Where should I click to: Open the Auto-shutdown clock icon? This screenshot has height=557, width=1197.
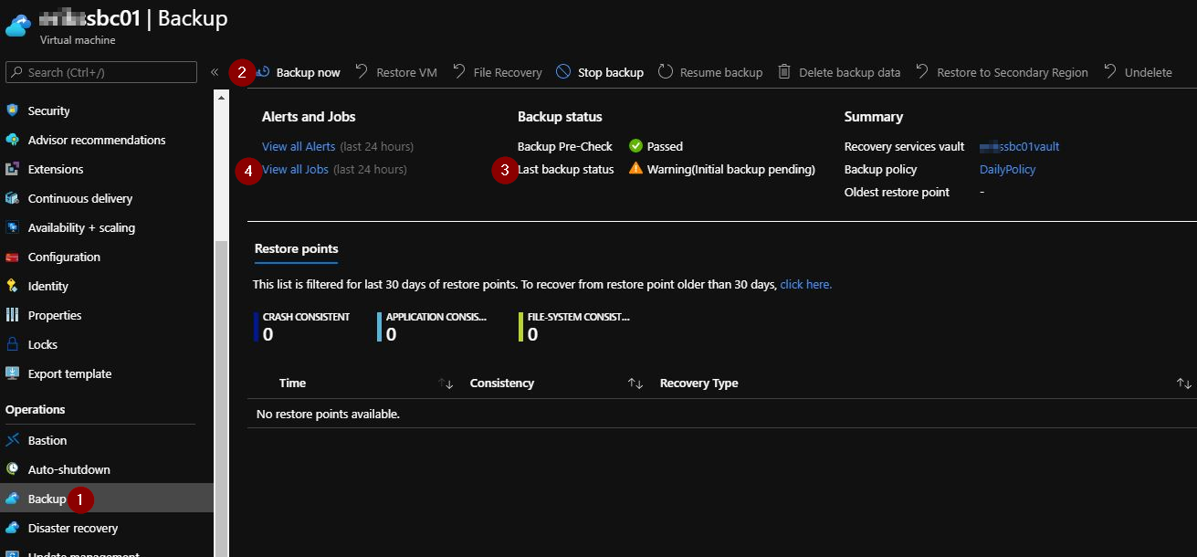click(13, 469)
